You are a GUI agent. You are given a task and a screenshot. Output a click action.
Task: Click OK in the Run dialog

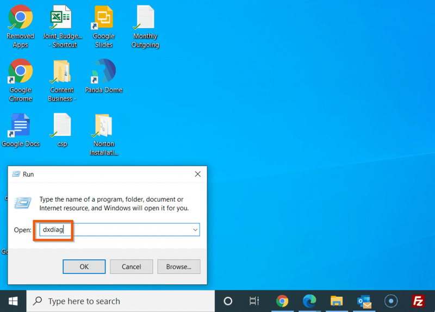(84, 267)
